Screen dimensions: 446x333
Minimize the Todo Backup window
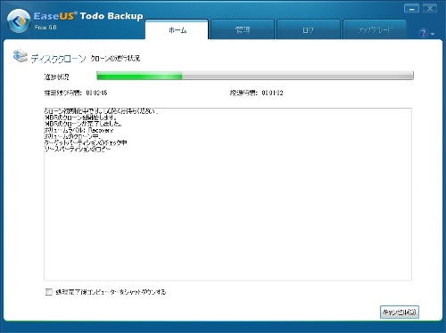[411, 9]
